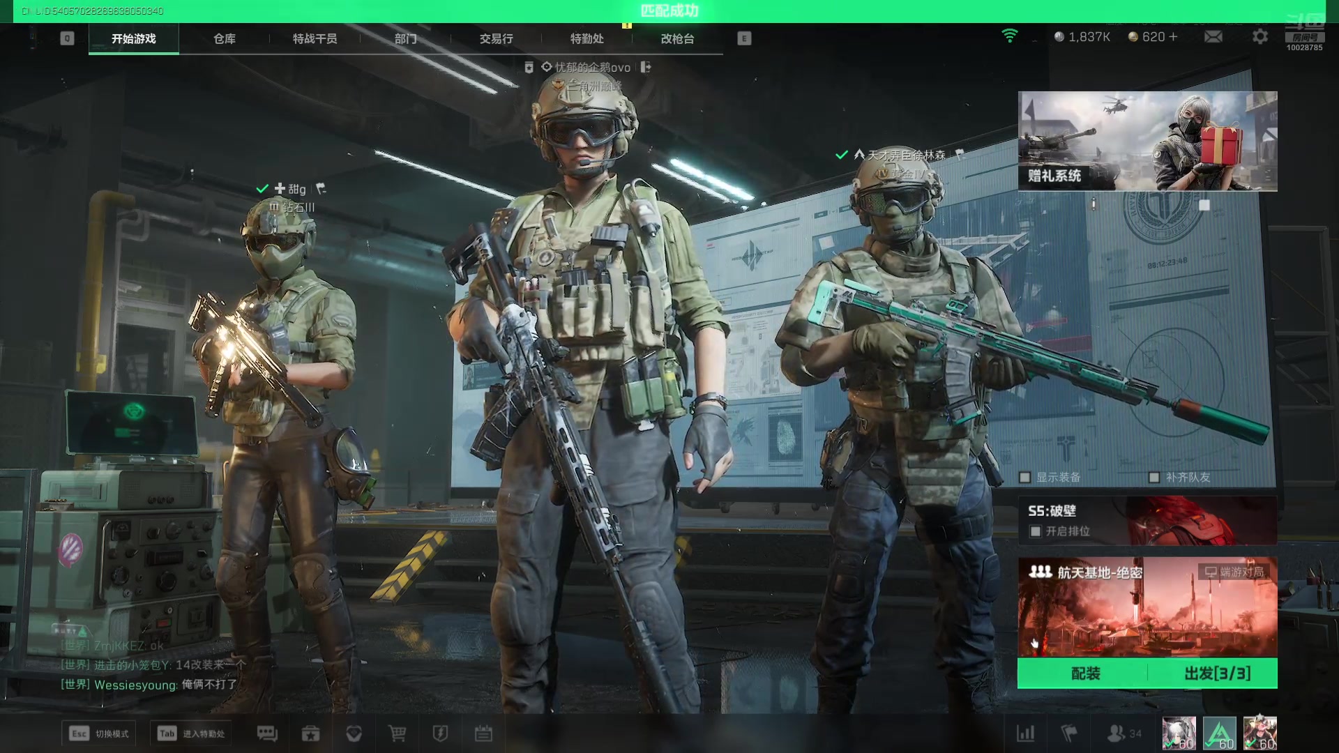
Task: Click teammate name 甜g
Action: click(x=297, y=189)
